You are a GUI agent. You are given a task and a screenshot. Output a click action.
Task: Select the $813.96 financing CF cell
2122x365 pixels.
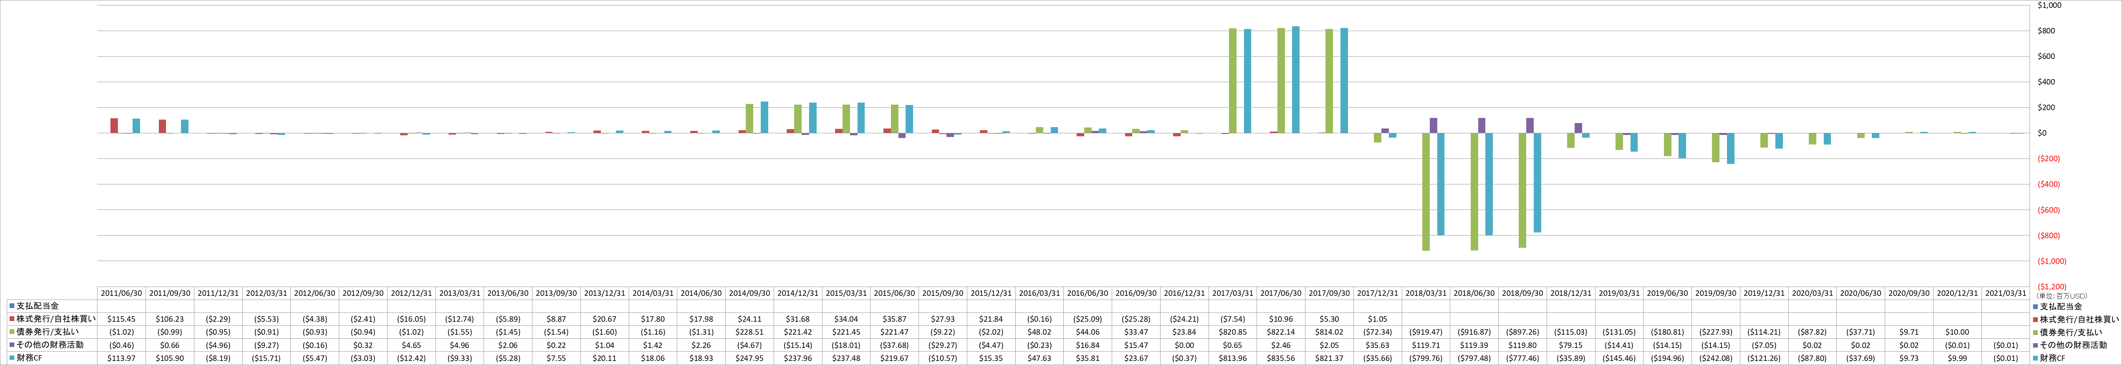pyautogui.click(x=1233, y=359)
